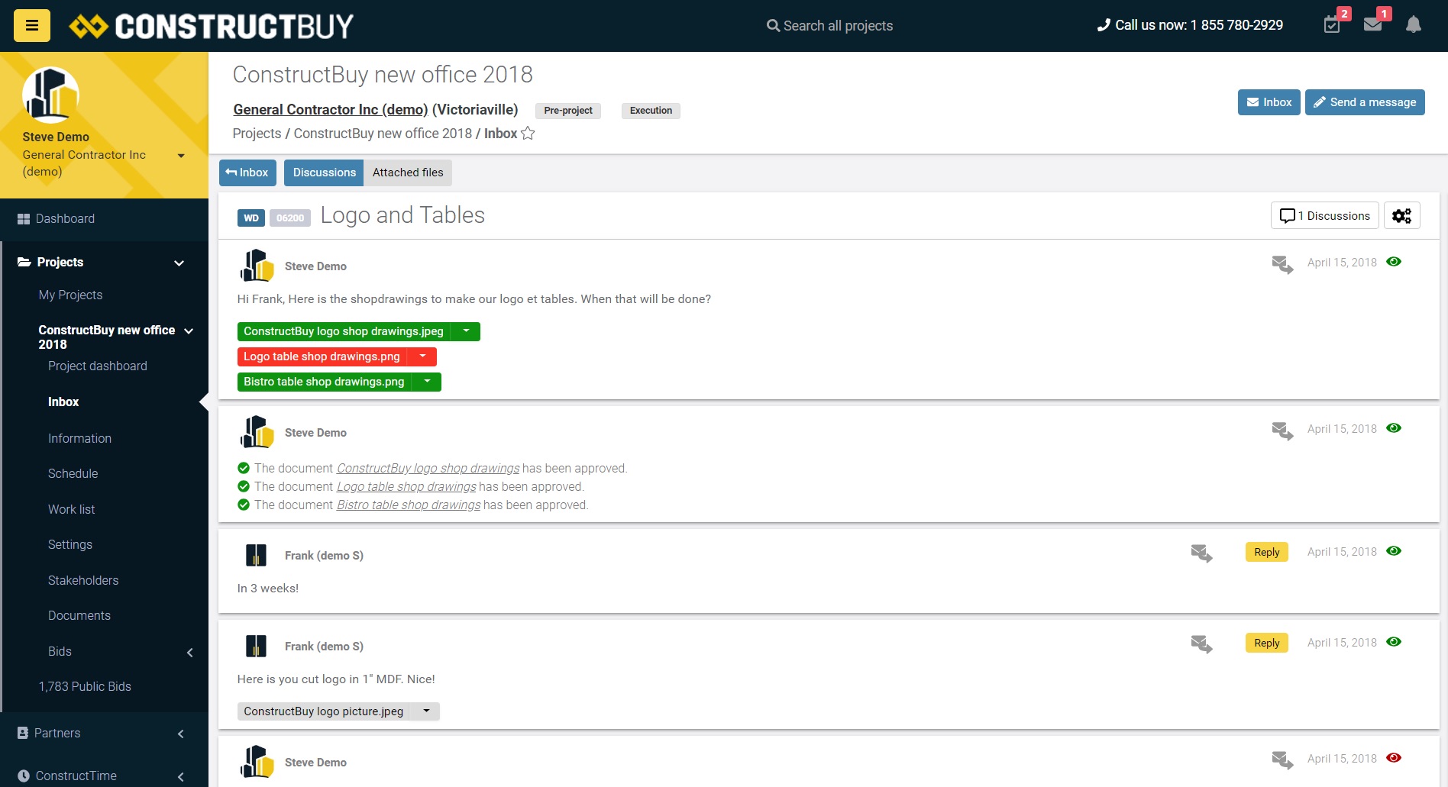The width and height of the screenshot is (1448, 787).
Task: Open dropdown for ConstructBuy logo picture.jpeg
Action: [x=426, y=711]
